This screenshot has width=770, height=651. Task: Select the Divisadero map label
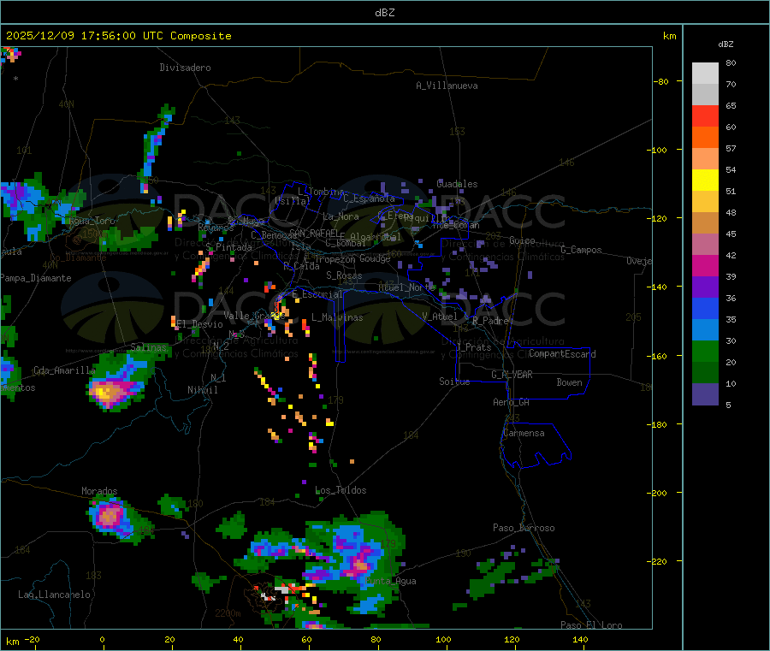[185, 68]
